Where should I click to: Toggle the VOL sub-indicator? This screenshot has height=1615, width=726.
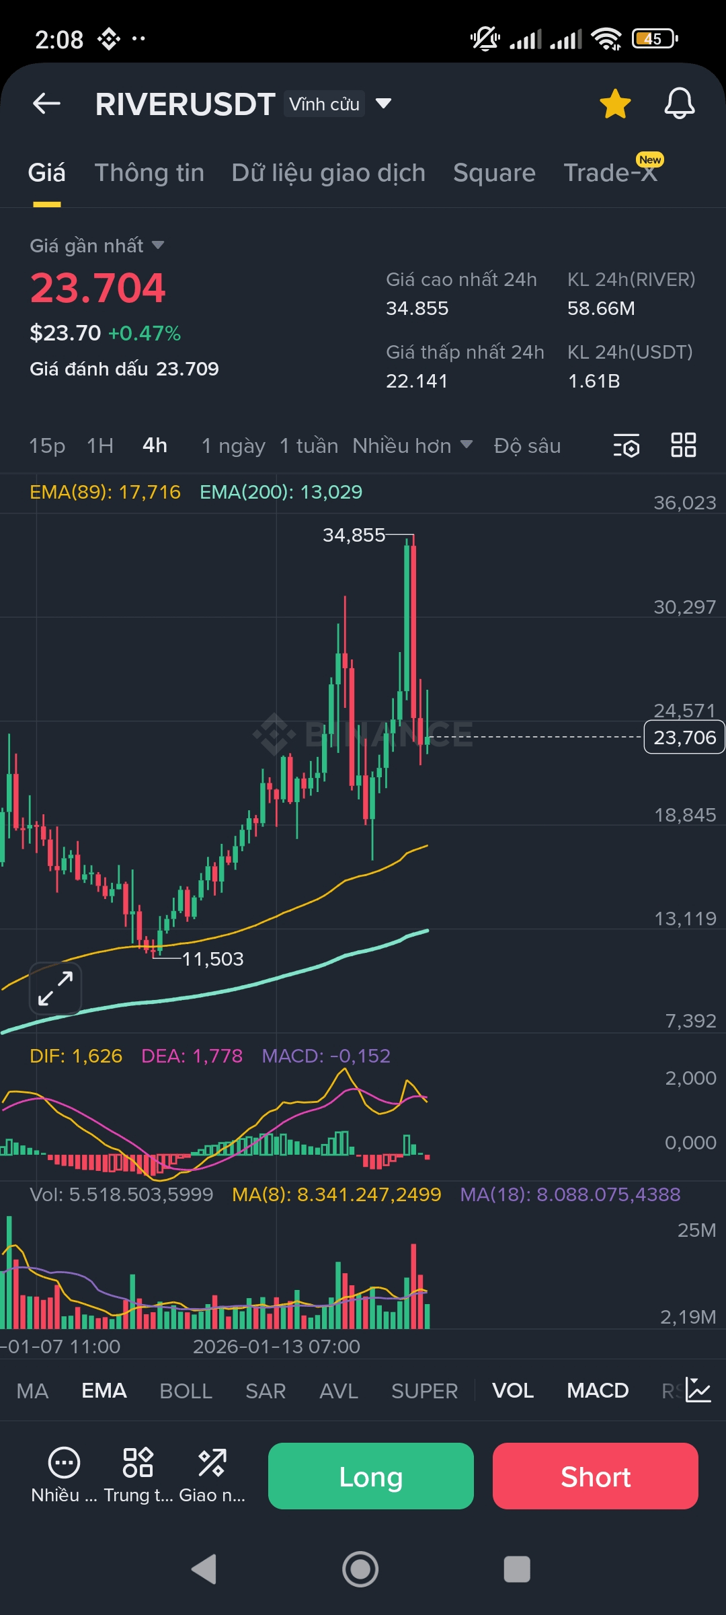tap(513, 1391)
